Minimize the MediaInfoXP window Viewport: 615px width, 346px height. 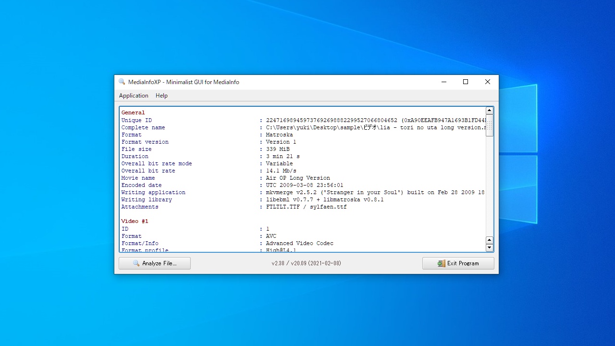coord(443,82)
